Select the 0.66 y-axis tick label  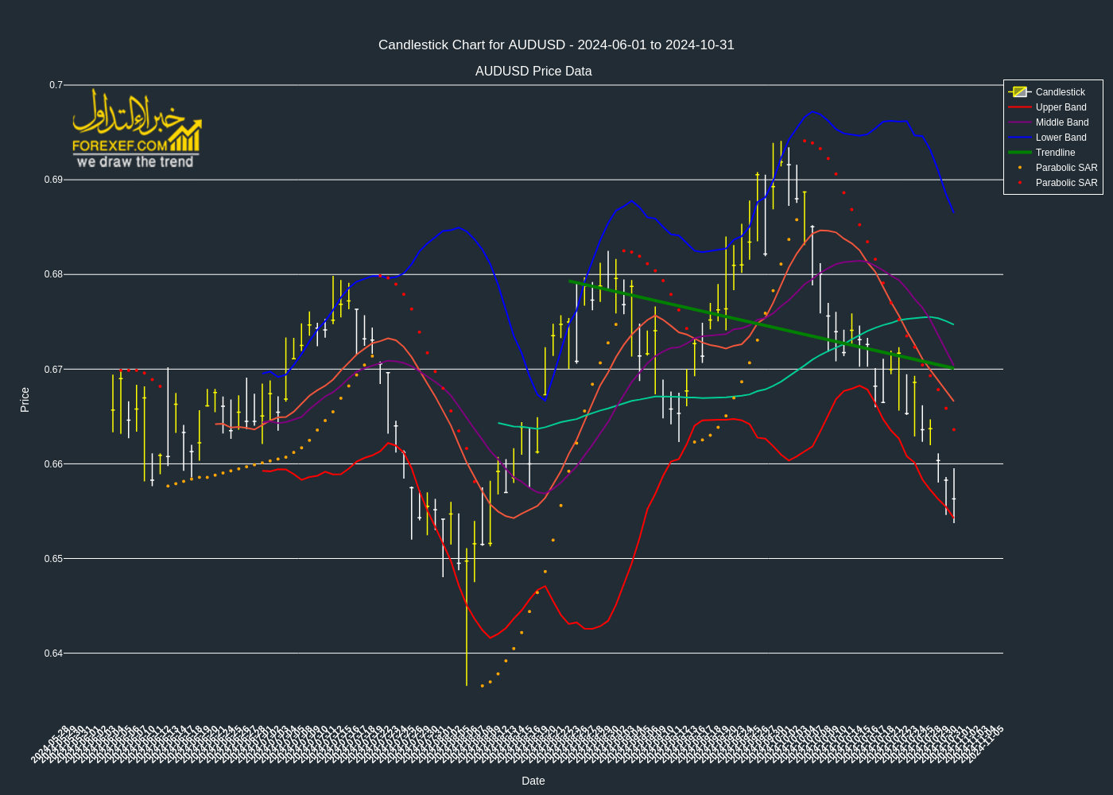[53, 464]
